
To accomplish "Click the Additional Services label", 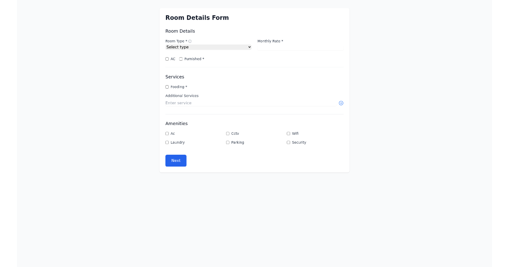I will tap(182, 96).
